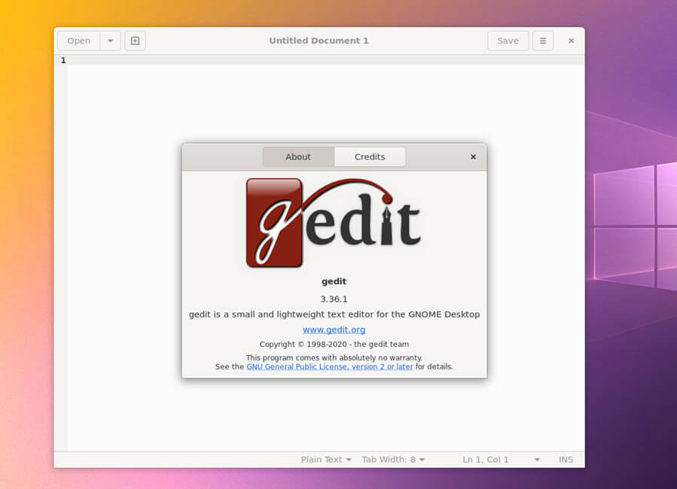This screenshot has height=489, width=677.
Task: Click the Save button
Action: [508, 41]
